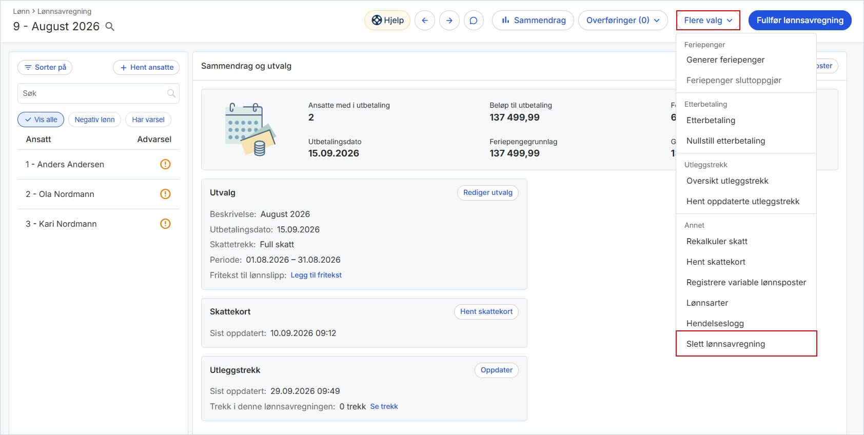The height and width of the screenshot is (435, 864).
Task: Click warning icon for Anders Andersen
Action: (x=165, y=164)
